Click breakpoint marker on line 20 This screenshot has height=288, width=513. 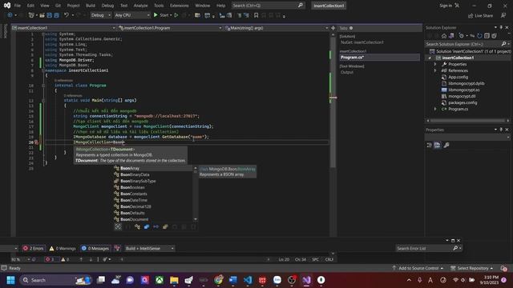36,142
